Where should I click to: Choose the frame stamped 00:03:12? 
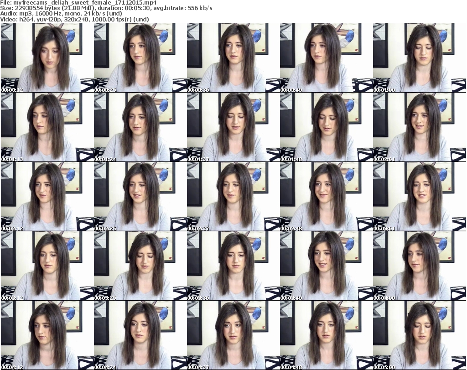(47, 266)
